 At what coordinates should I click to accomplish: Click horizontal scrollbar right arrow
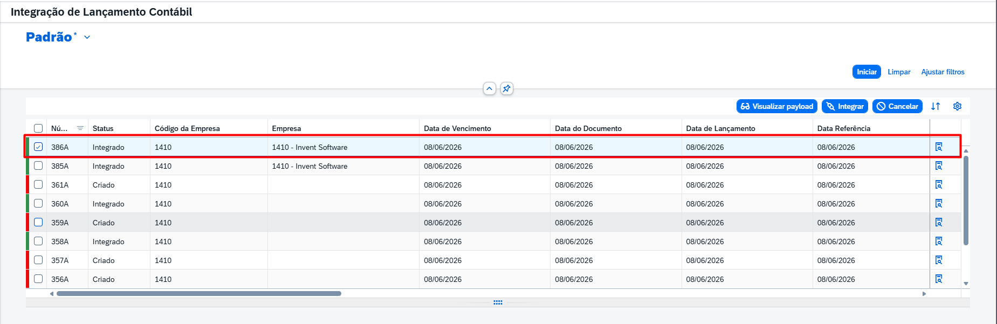[924, 294]
